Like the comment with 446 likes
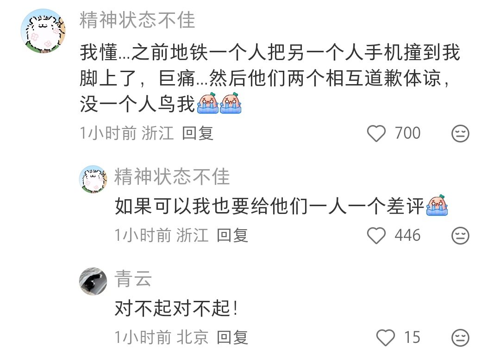The width and height of the screenshot is (500, 360). pyautogui.click(x=376, y=236)
